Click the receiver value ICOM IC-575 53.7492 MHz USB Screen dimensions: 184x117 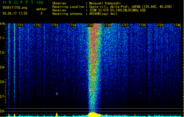pos(117,10)
